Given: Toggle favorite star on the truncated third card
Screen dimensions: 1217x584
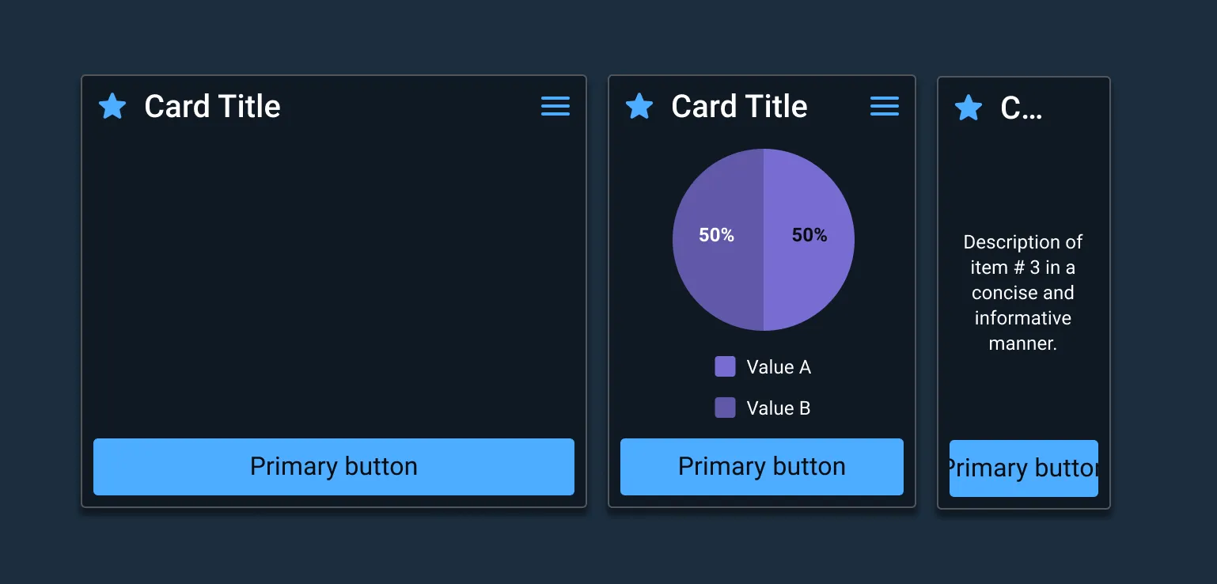Looking at the screenshot, I should 968,108.
